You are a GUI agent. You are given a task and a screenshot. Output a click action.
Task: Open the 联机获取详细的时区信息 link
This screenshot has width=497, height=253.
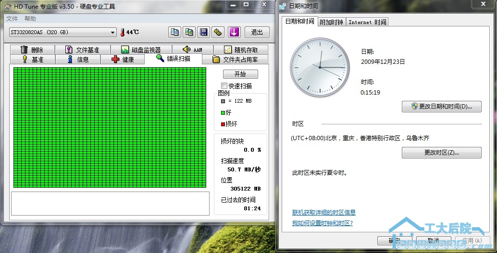pos(324,213)
